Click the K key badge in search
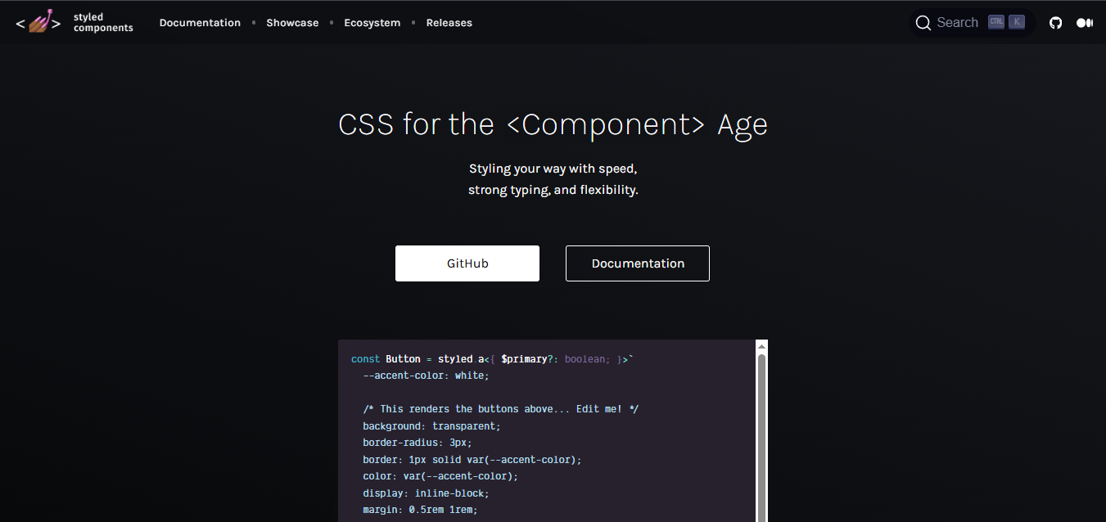 point(1017,22)
